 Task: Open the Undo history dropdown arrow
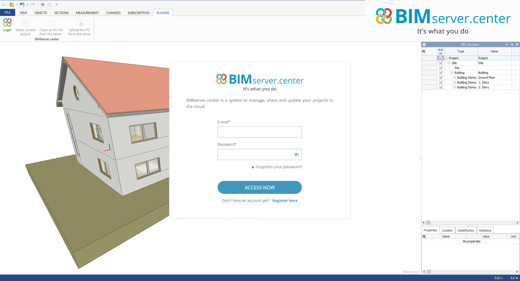tap(27, 5)
